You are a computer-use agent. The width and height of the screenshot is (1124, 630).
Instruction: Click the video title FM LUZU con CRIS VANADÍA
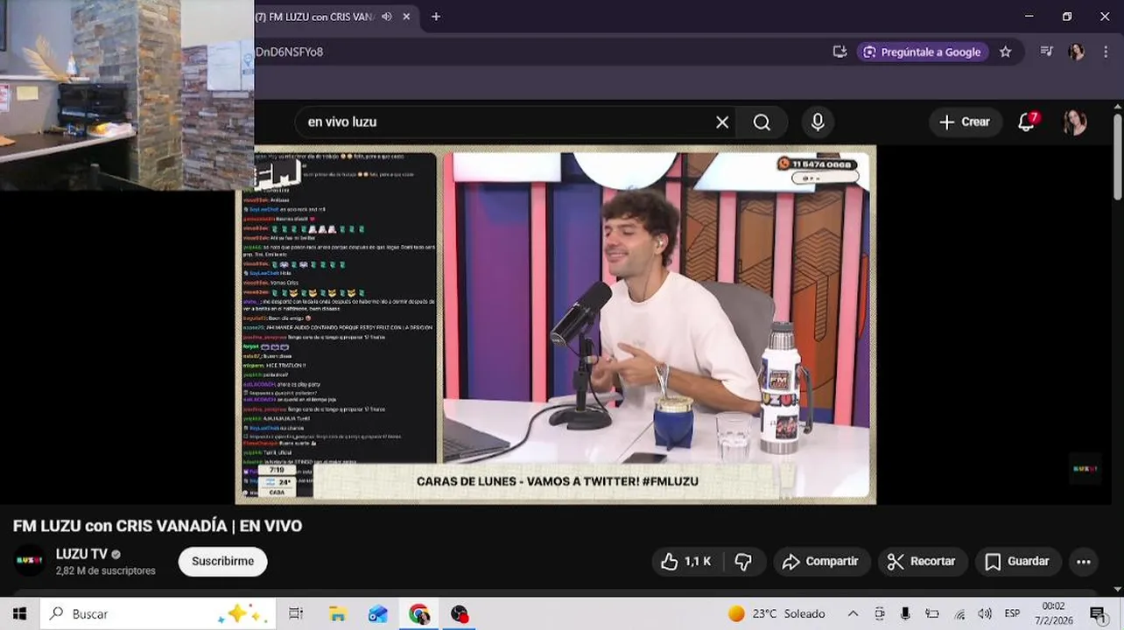coord(158,526)
